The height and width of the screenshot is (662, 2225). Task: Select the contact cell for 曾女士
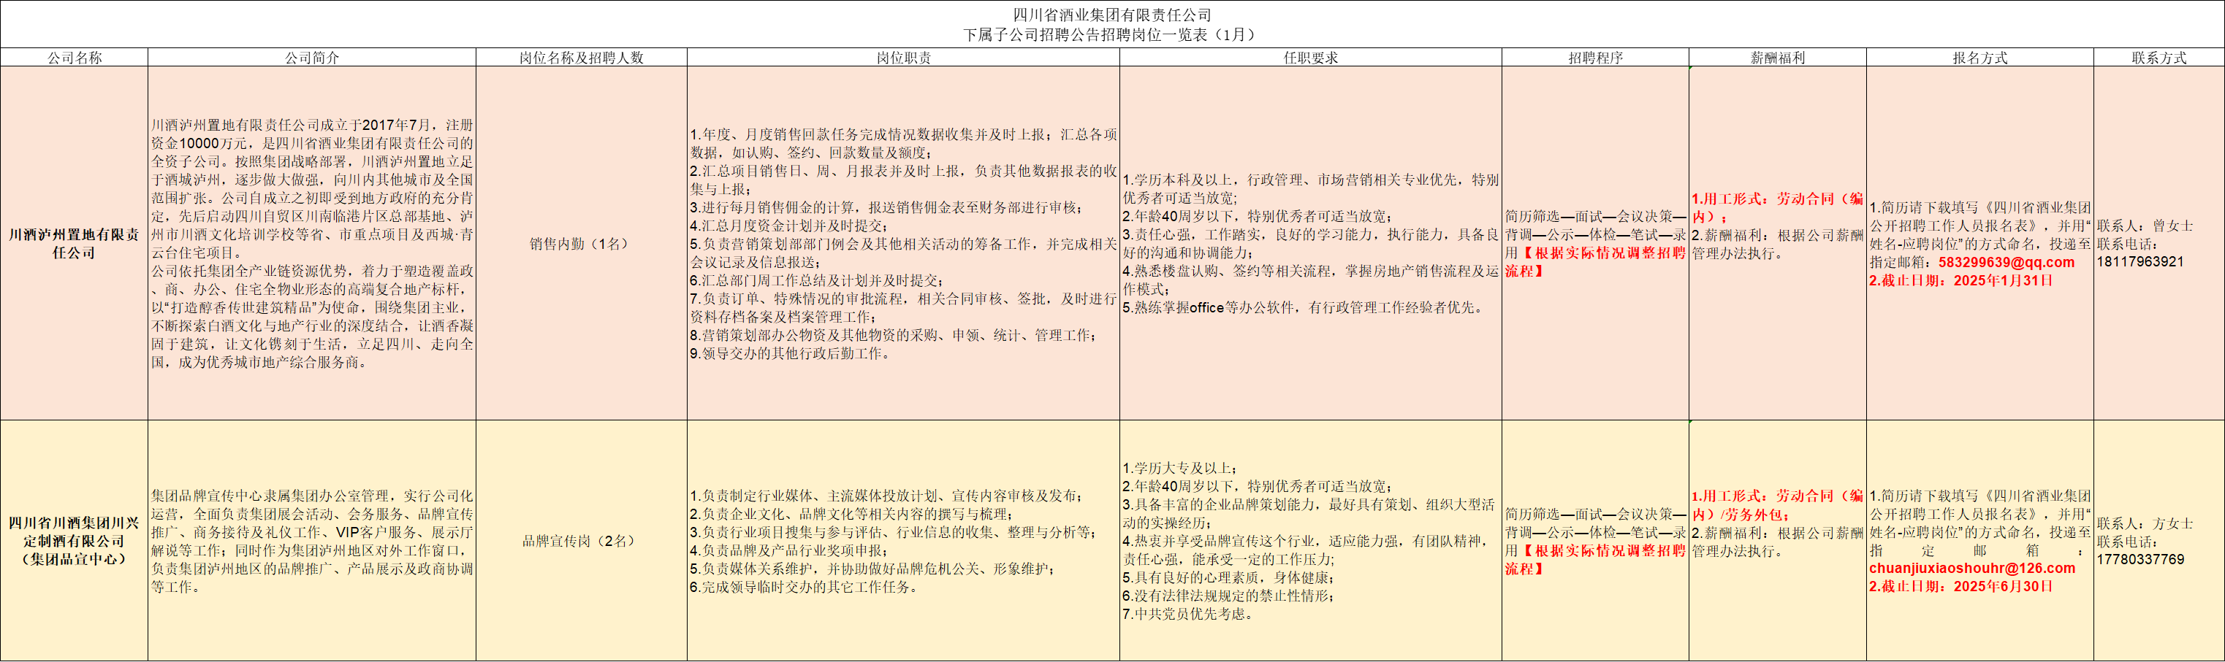coord(2159,243)
